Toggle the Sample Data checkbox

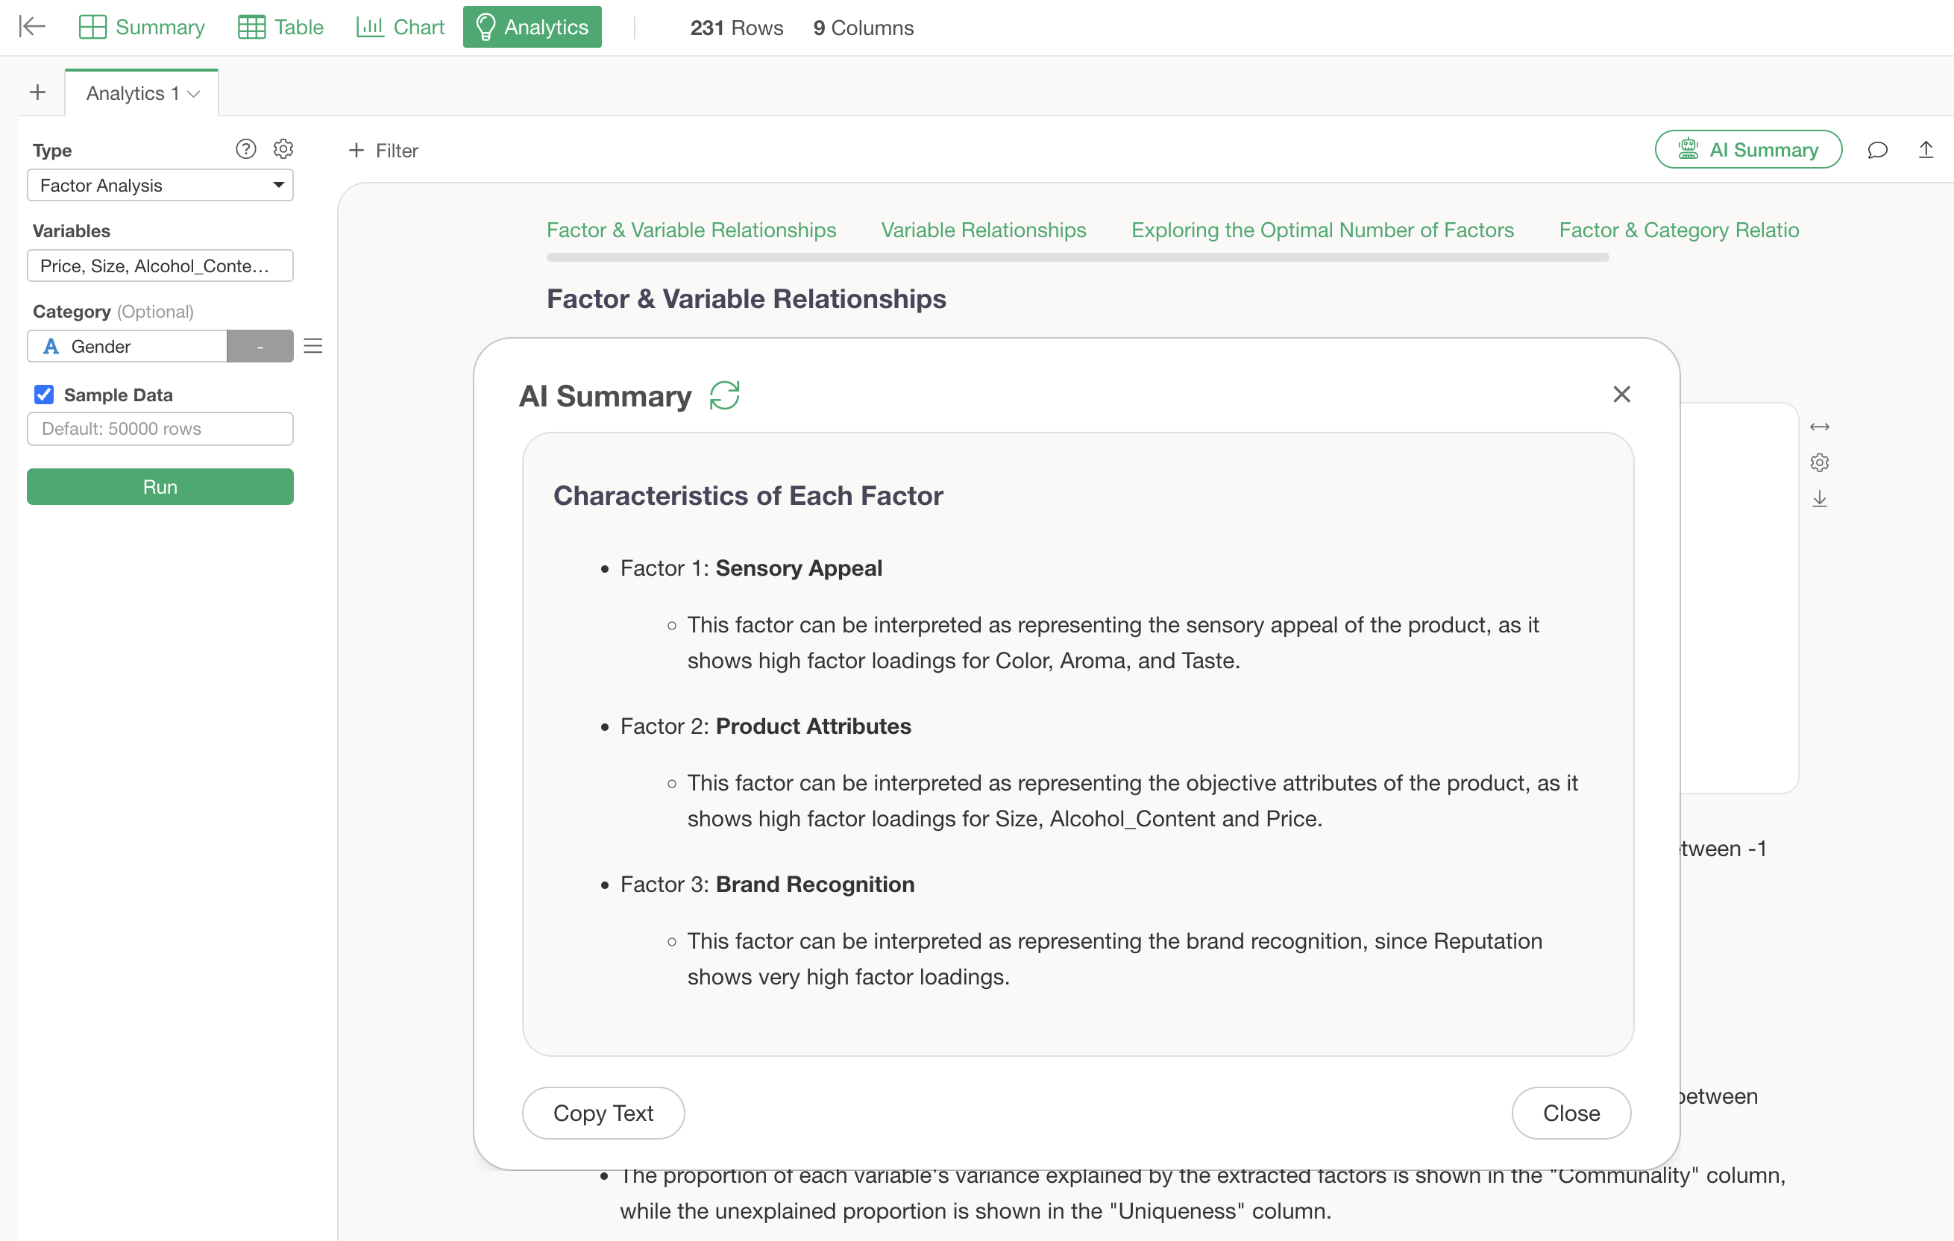[x=44, y=395]
